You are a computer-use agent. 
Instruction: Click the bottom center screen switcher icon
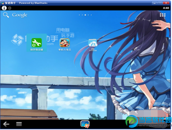(x=85, y=124)
